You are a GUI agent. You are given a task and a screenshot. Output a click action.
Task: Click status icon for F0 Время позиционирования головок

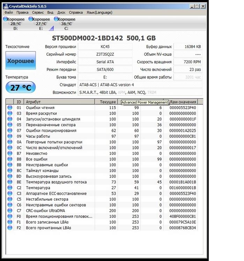coord(10,216)
